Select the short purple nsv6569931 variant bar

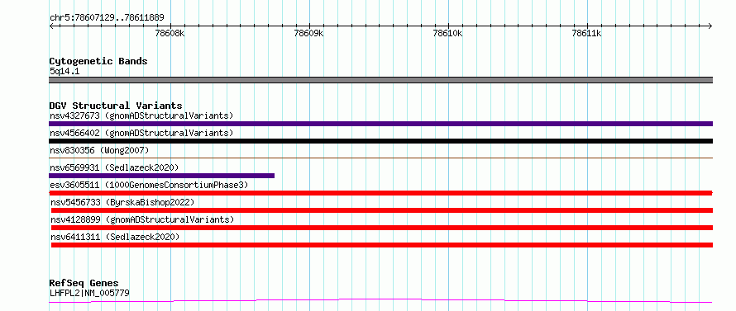[x=161, y=176]
